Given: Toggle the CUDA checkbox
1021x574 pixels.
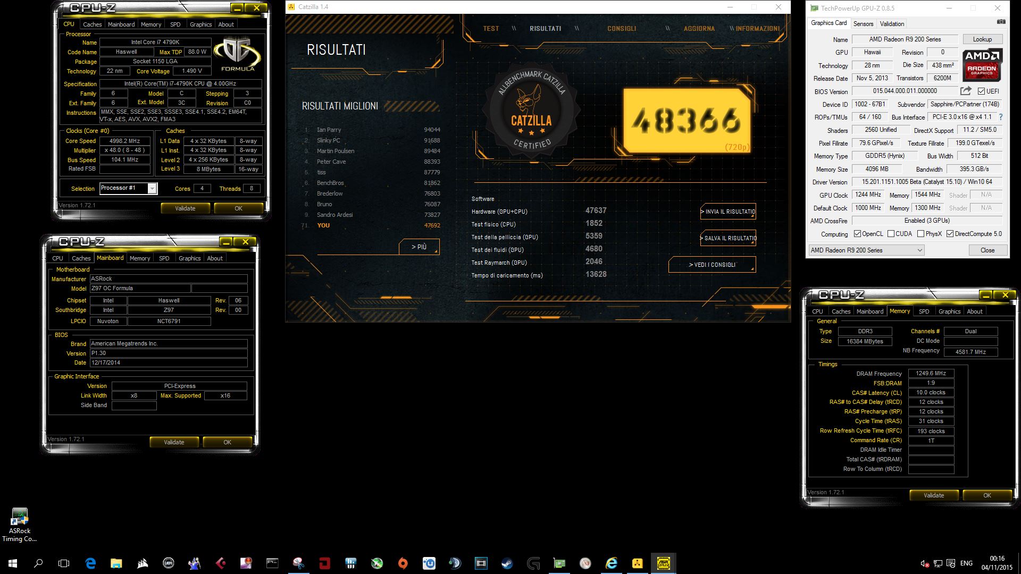Looking at the screenshot, I should pos(891,234).
